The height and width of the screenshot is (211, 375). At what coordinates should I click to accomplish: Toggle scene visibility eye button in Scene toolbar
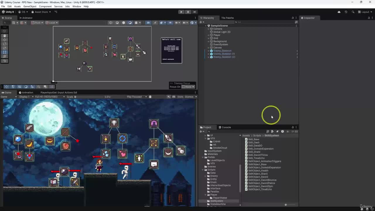170,23
